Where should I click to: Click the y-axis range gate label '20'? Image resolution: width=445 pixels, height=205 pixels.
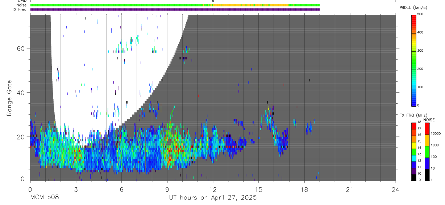(21, 137)
